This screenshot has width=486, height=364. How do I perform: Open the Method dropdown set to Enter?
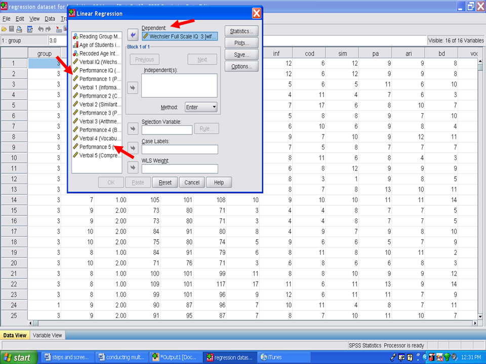[x=201, y=107]
